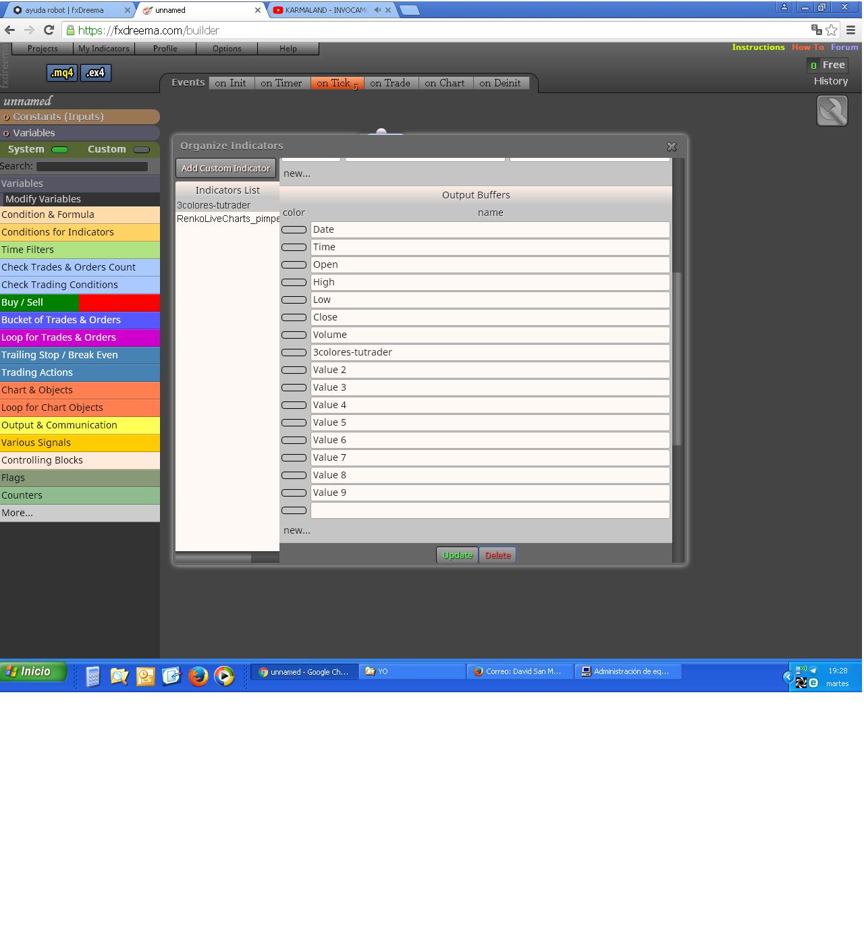Click the Search blocks input field
Viewport: 864px width, 927px height.
click(x=92, y=166)
